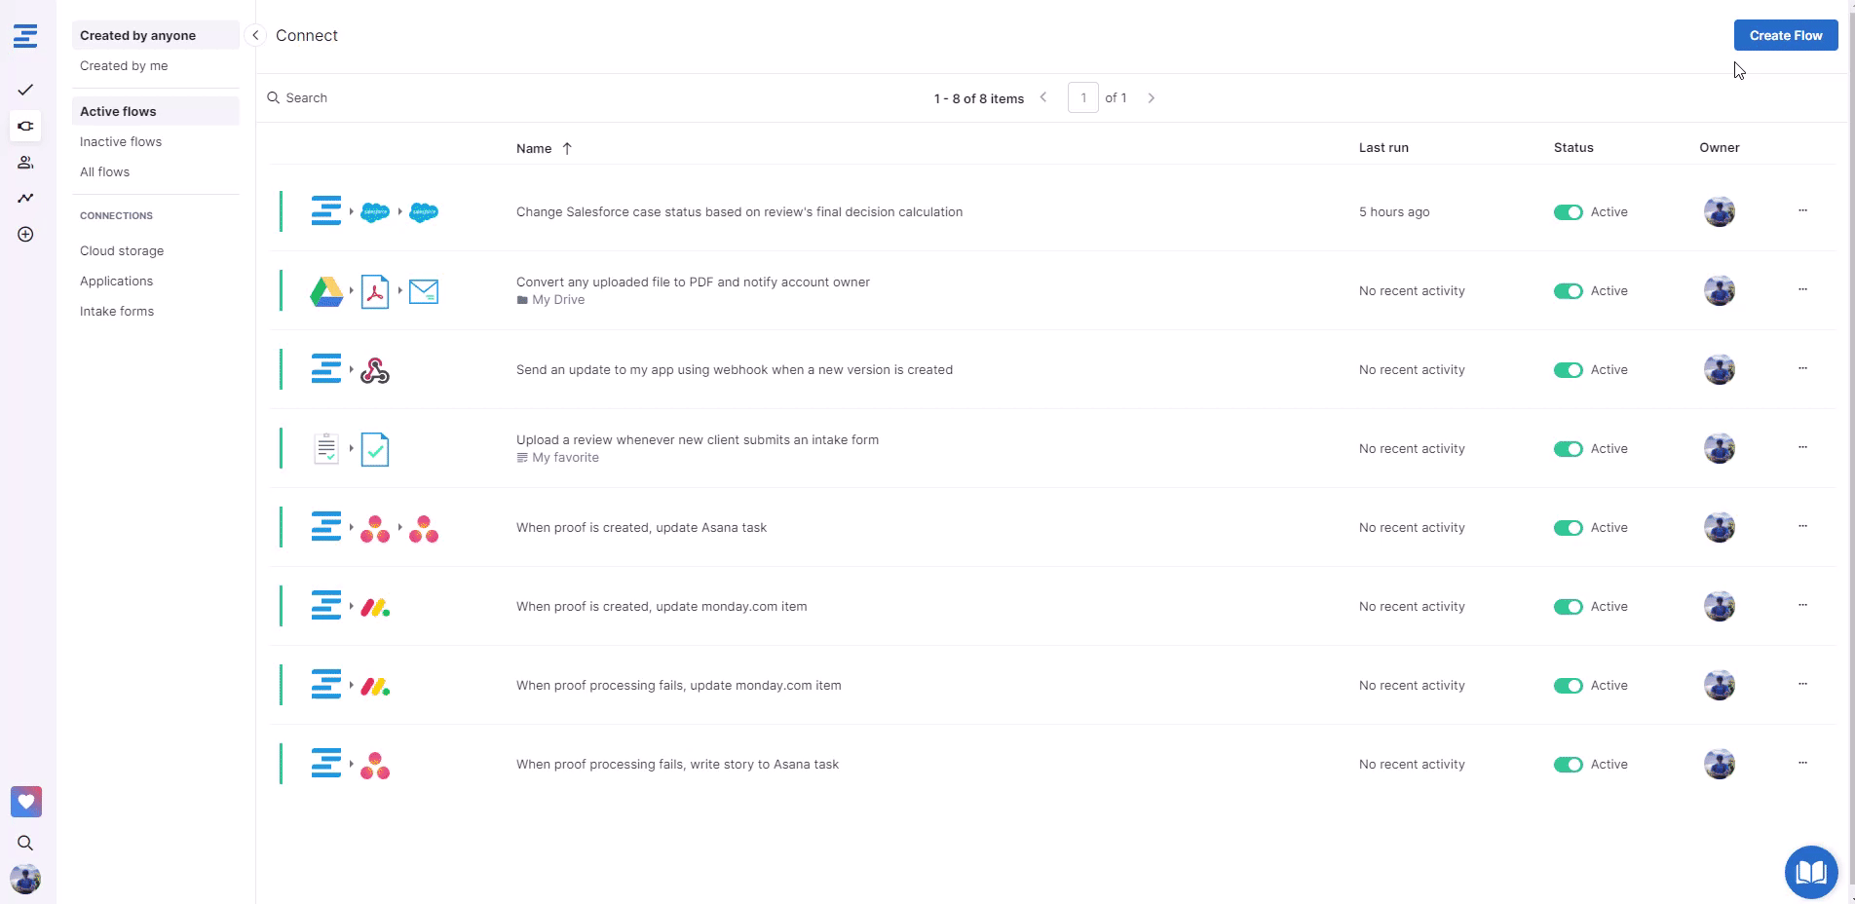1855x904 pixels.
Task: Open the people icon in left sidebar
Action: point(25,163)
